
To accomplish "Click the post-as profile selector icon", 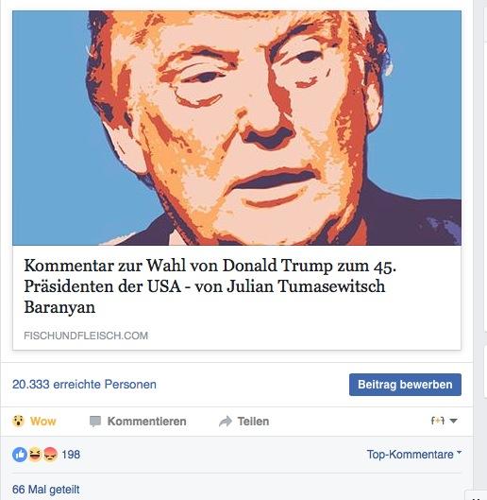I will (438, 421).
